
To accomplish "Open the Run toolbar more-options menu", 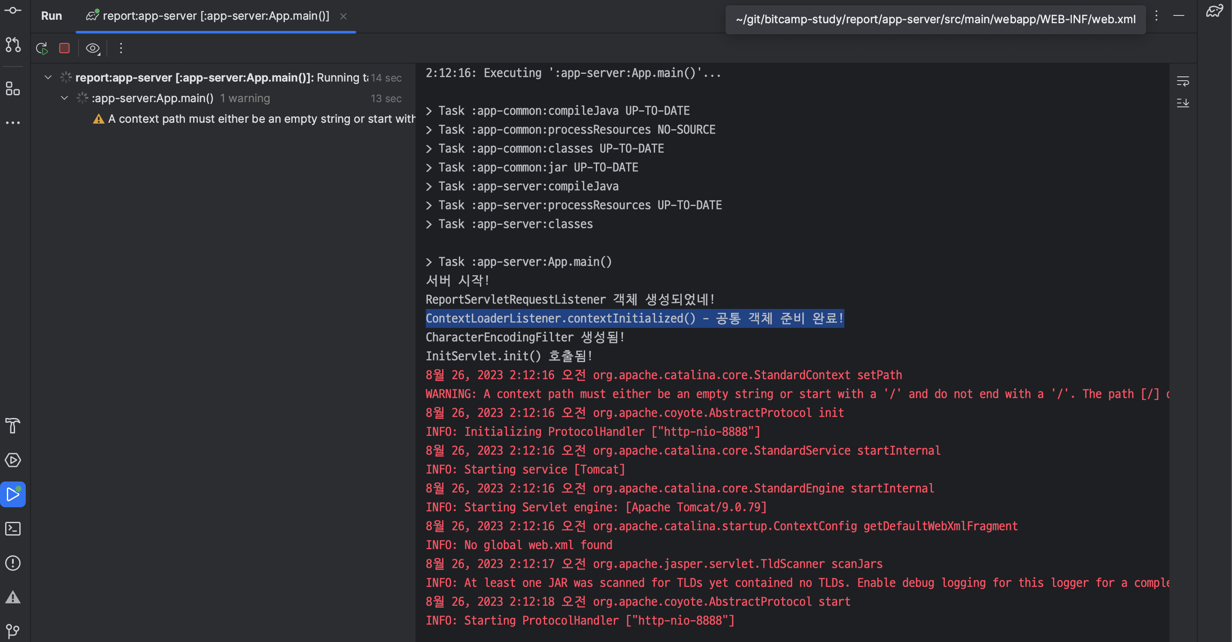I will tap(121, 48).
